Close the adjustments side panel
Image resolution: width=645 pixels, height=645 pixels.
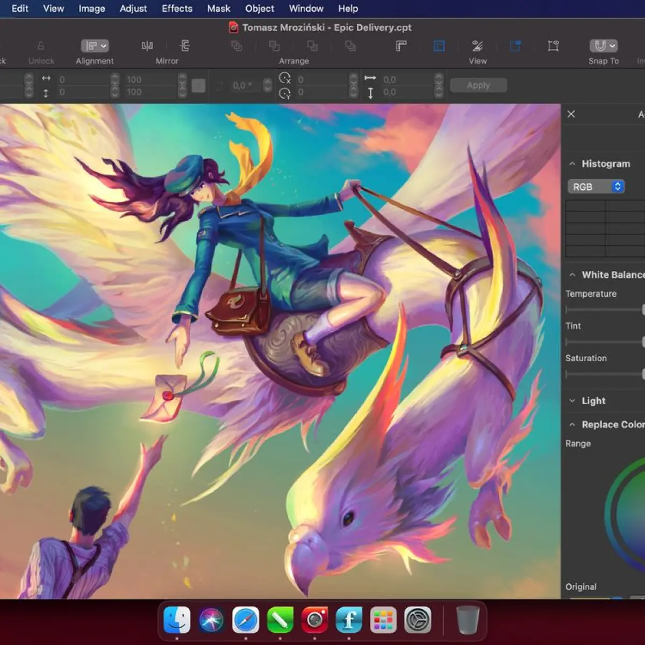571,114
